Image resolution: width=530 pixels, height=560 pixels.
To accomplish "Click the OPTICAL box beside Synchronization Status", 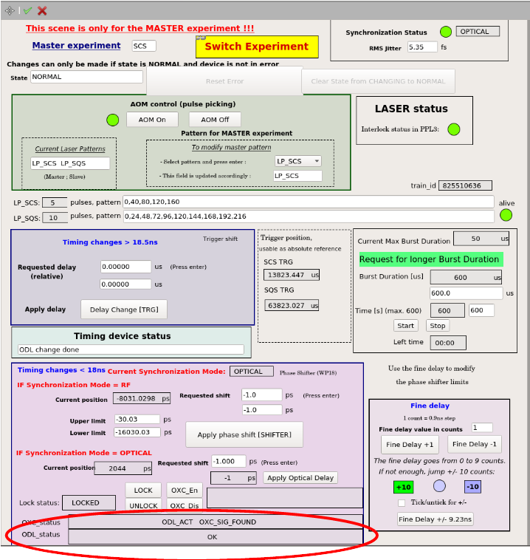I will [478, 32].
